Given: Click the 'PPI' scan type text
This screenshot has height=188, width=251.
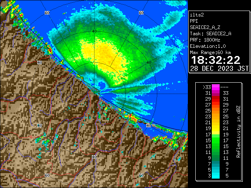Looking at the screenshot, I should click(x=194, y=21).
